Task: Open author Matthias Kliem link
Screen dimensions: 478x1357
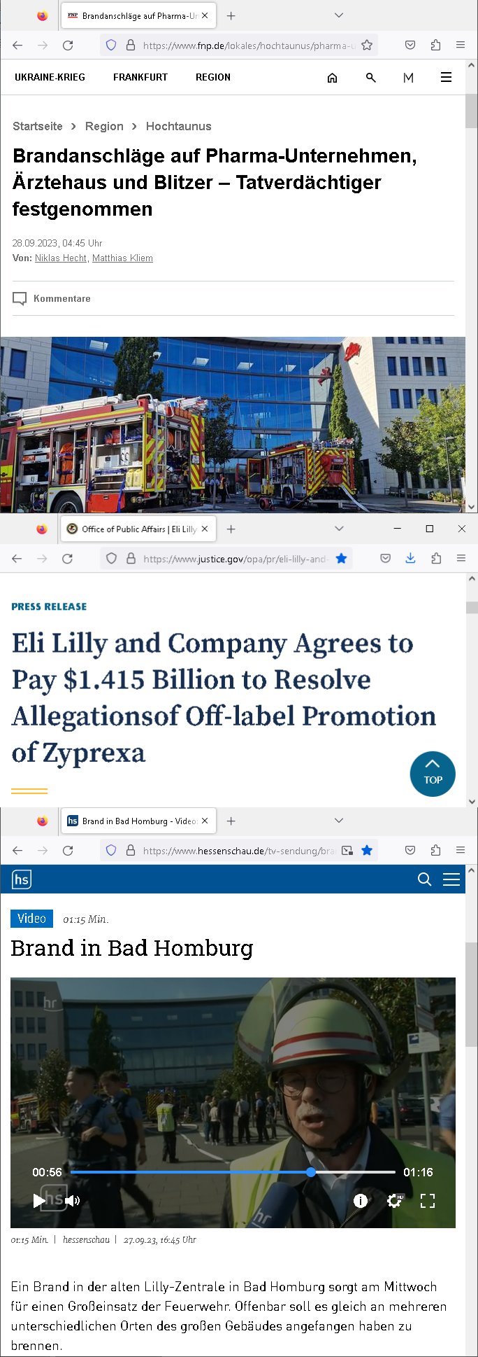Action: [122, 258]
